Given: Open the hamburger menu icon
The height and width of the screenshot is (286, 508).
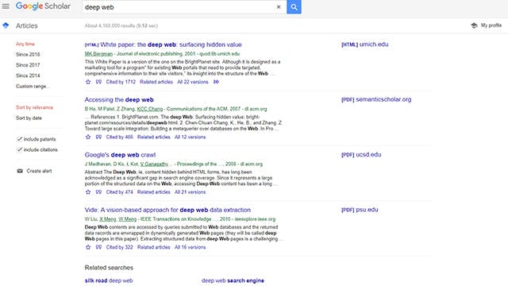Looking at the screenshot, I should coord(6,6).
